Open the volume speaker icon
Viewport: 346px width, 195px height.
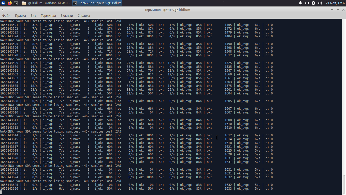pyautogui.click(x=320, y=3)
